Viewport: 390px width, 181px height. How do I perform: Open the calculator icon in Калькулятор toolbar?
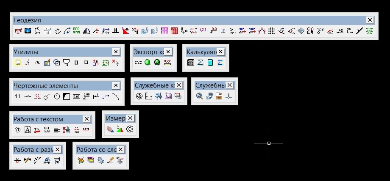[x=191, y=63]
